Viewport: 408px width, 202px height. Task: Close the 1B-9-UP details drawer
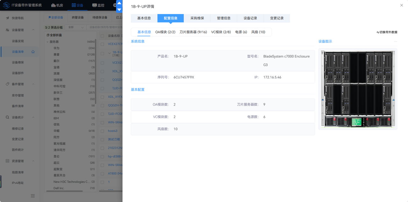(401, 5)
